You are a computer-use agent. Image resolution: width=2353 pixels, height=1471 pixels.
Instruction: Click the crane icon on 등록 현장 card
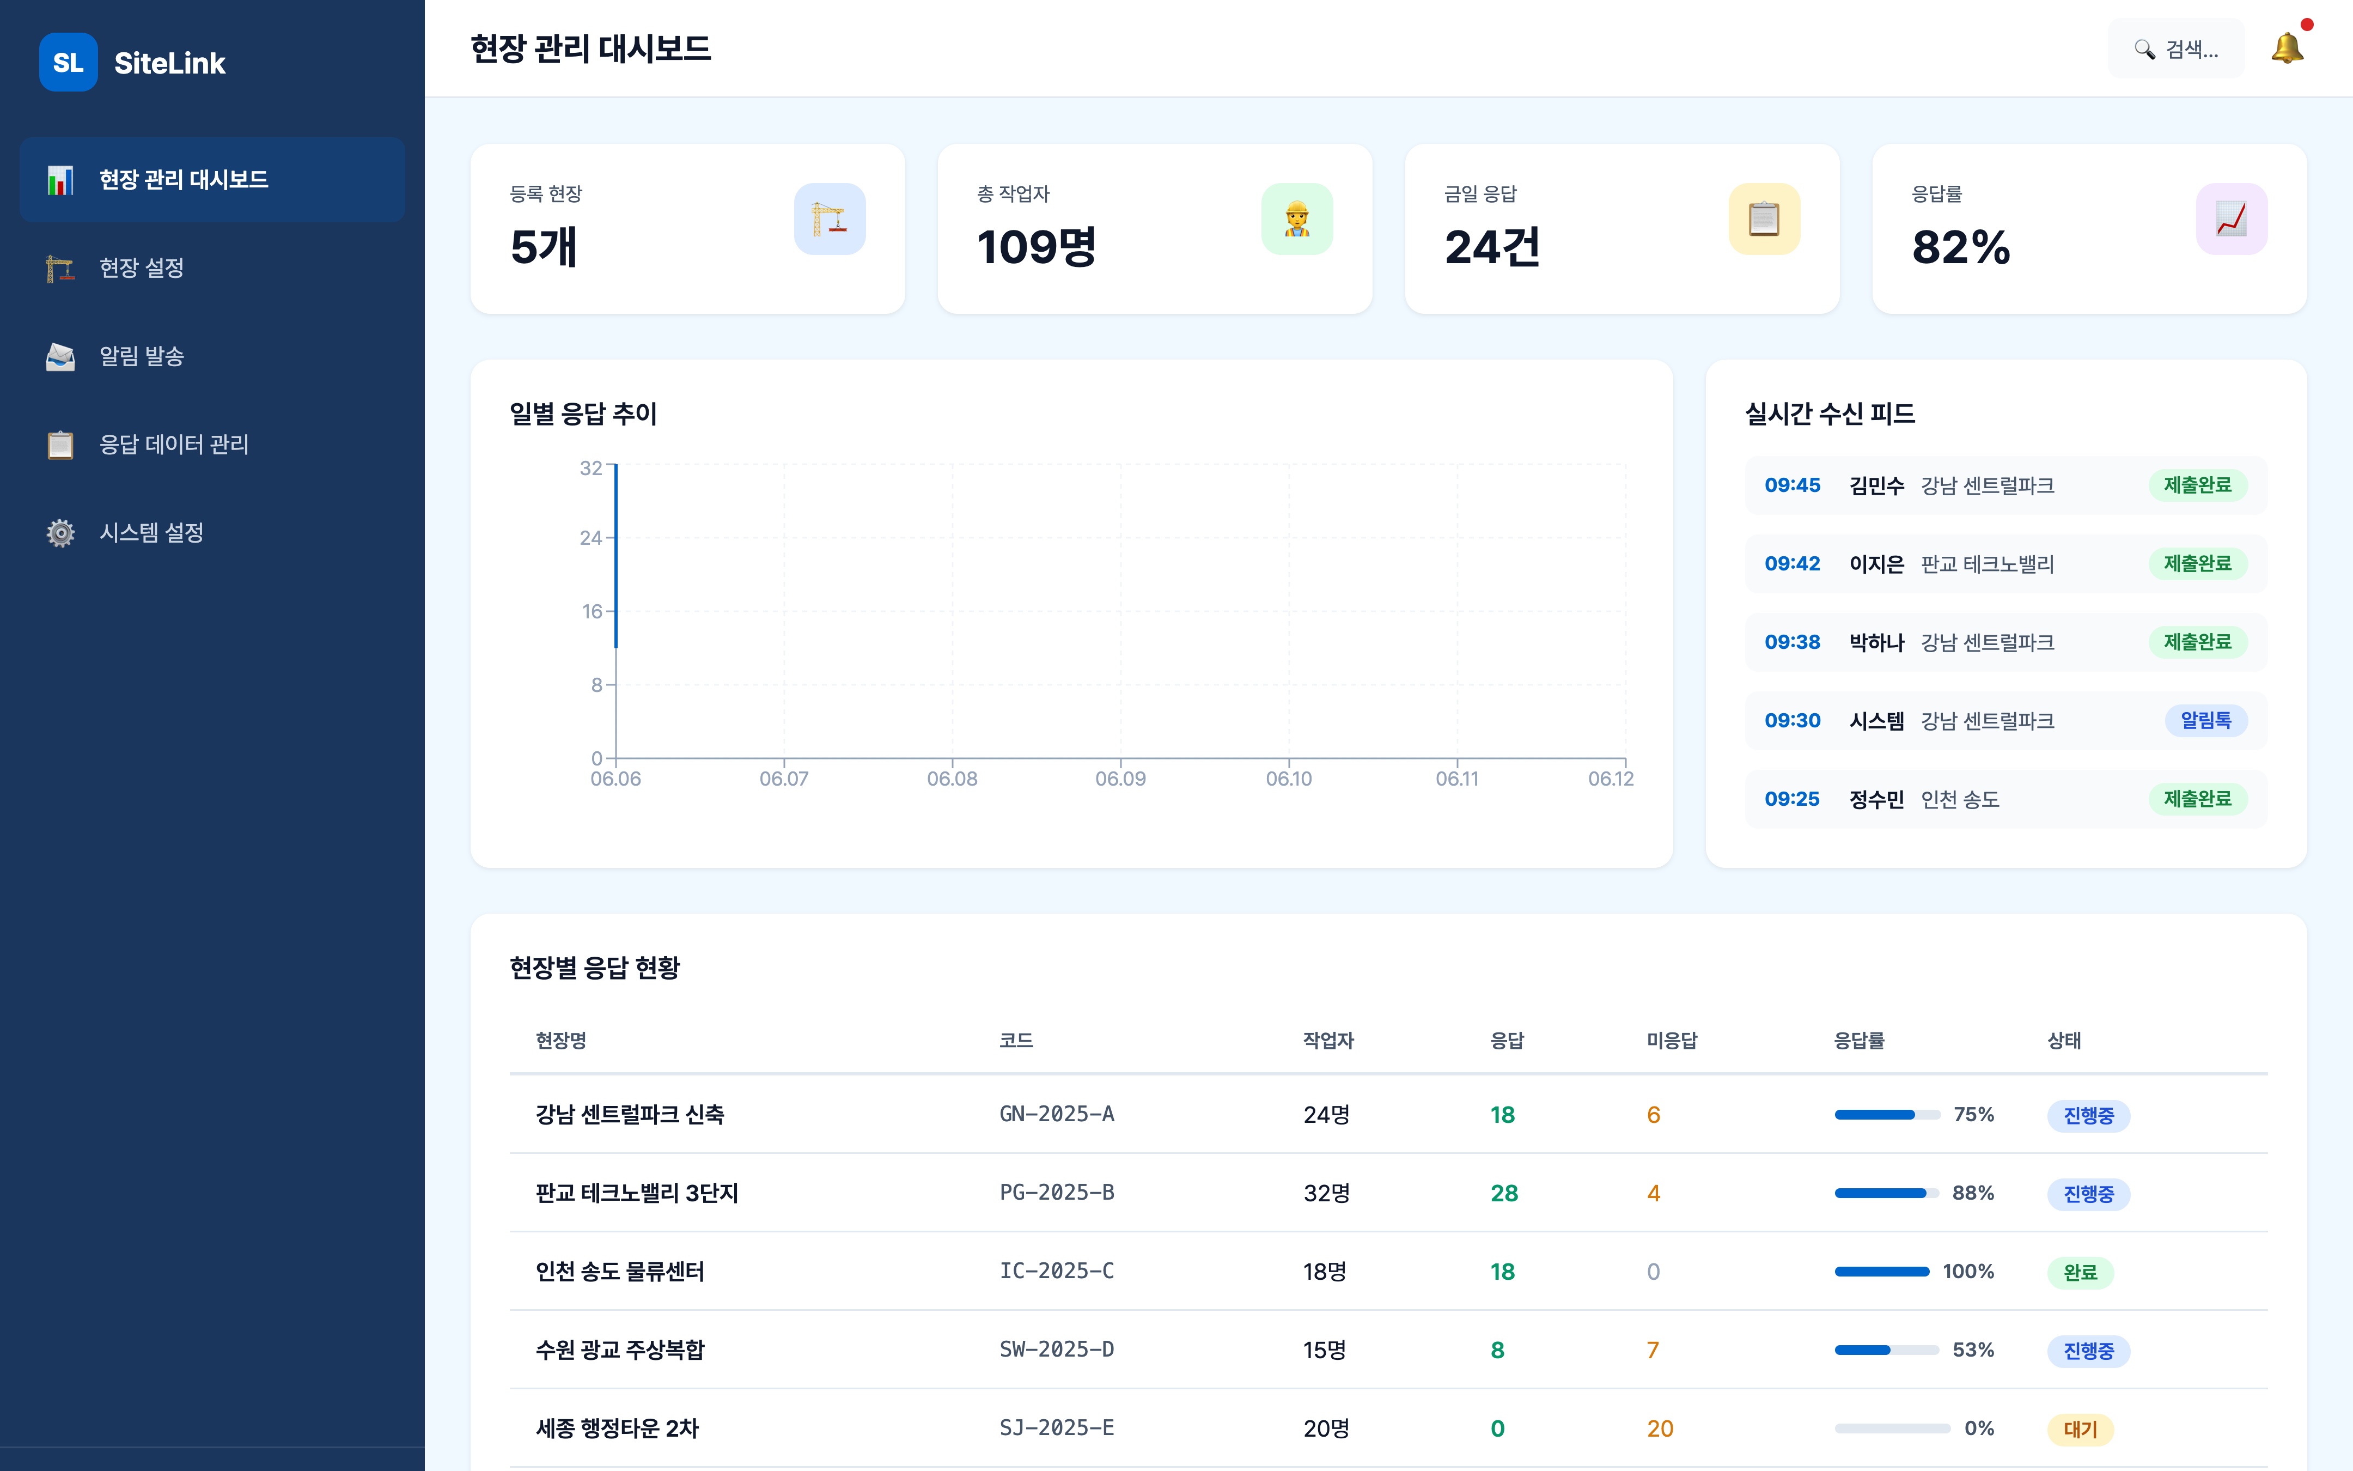pyautogui.click(x=830, y=219)
